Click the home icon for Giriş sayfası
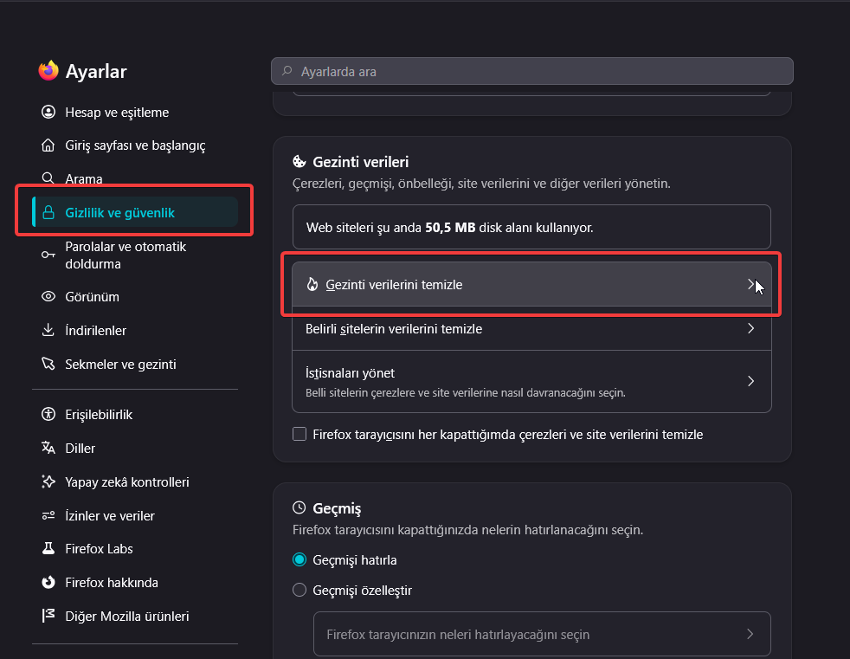Screen dimensions: 850x659 (48, 145)
